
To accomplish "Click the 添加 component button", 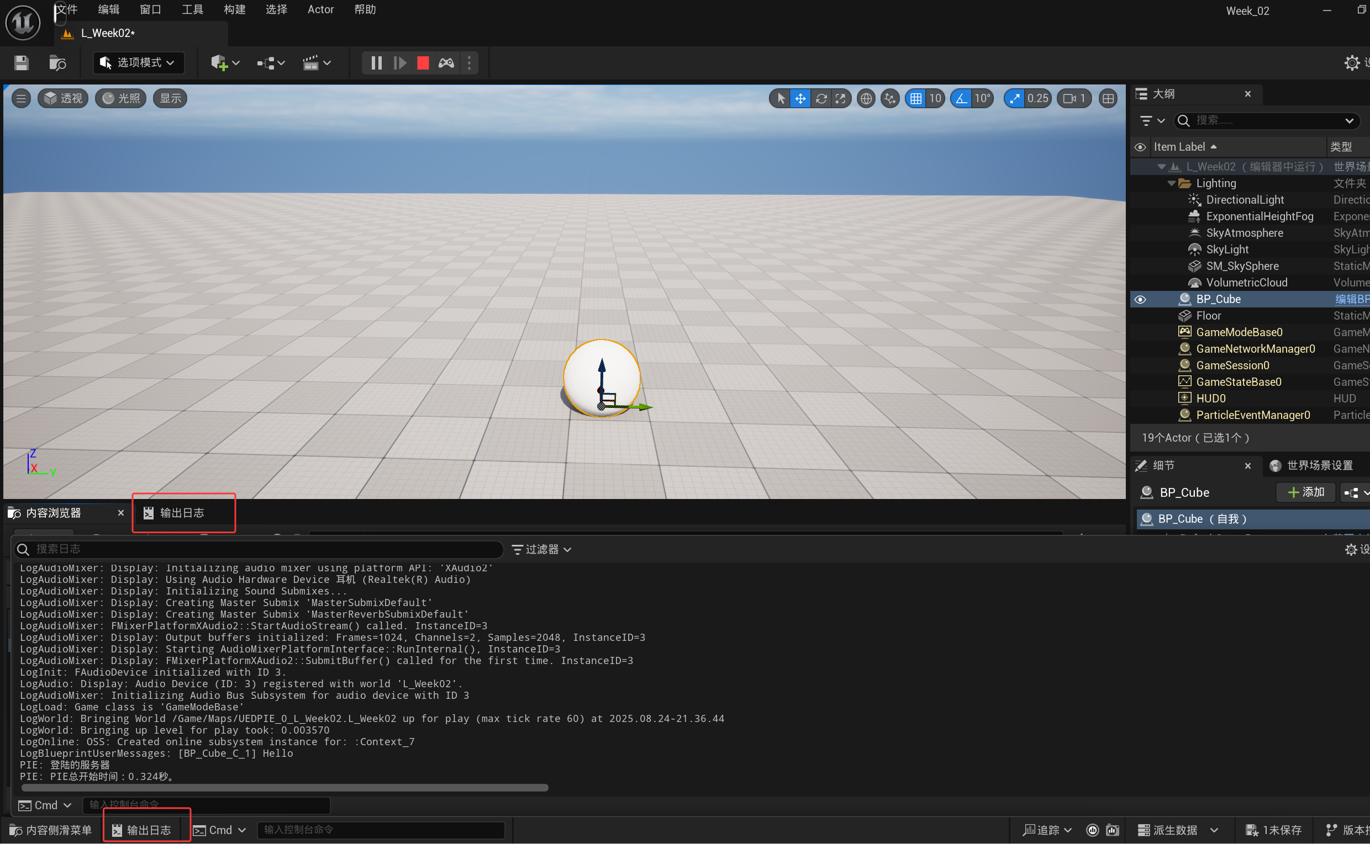I will (x=1305, y=492).
